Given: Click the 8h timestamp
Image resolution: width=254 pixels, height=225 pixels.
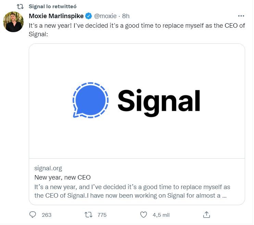Looking at the screenshot, I should pyautogui.click(x=126, y=16).
